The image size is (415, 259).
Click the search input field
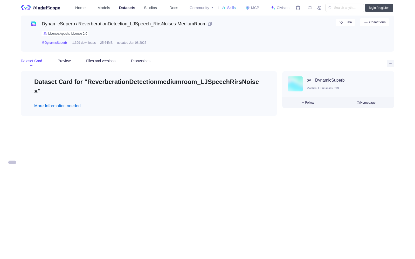[345, 8]
